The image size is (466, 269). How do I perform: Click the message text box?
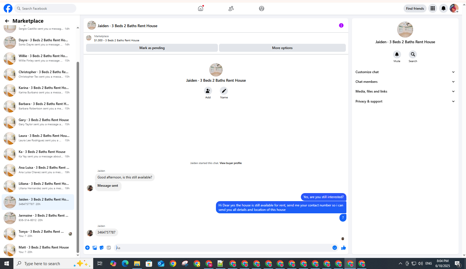coord(223,248)
